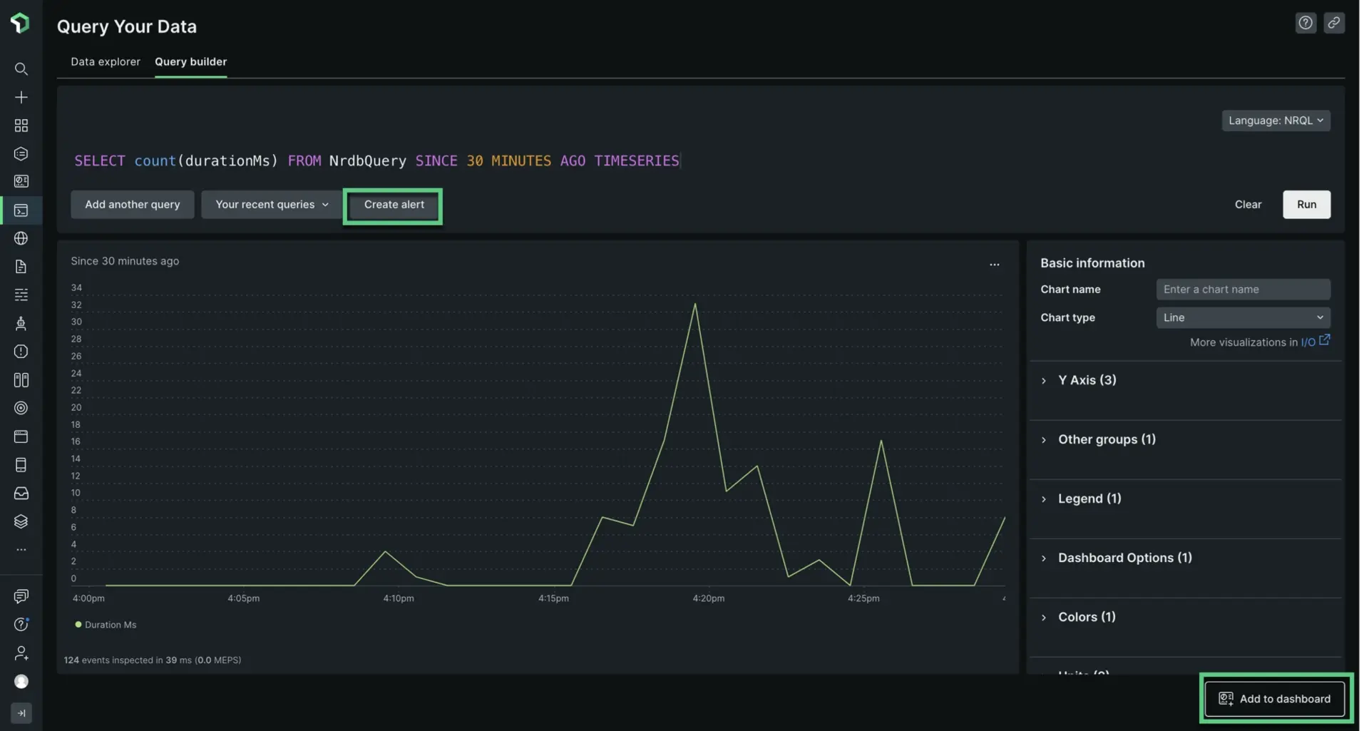Click the New Relic logo in the sidebar

pyautogui.click(x=21, y=23)
